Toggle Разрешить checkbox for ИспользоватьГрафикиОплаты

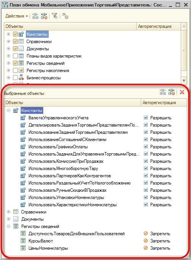tap(146, 146)
